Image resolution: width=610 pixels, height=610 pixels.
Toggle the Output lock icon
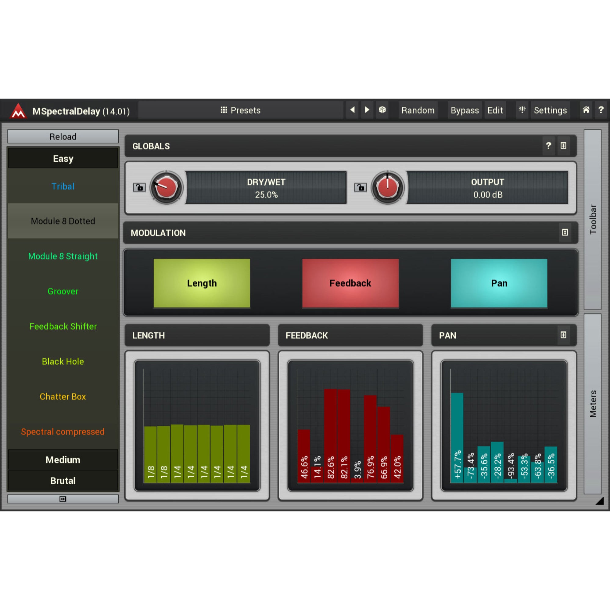(361, 187)
